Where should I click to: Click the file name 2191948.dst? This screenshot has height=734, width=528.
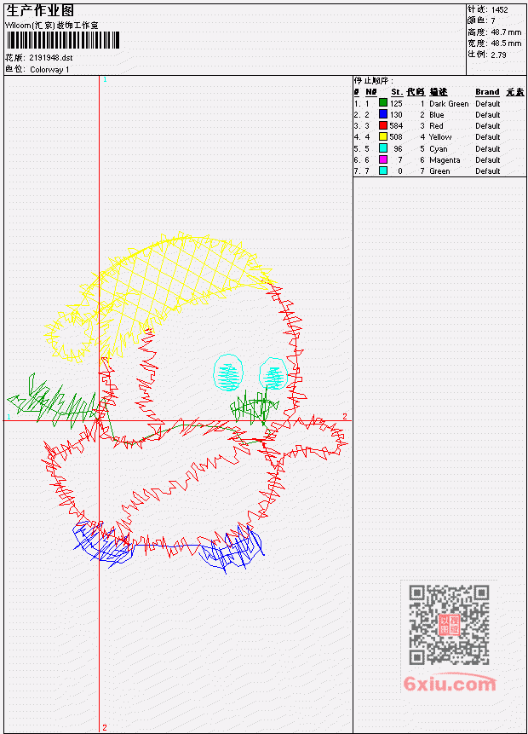(x=51, y=58)
